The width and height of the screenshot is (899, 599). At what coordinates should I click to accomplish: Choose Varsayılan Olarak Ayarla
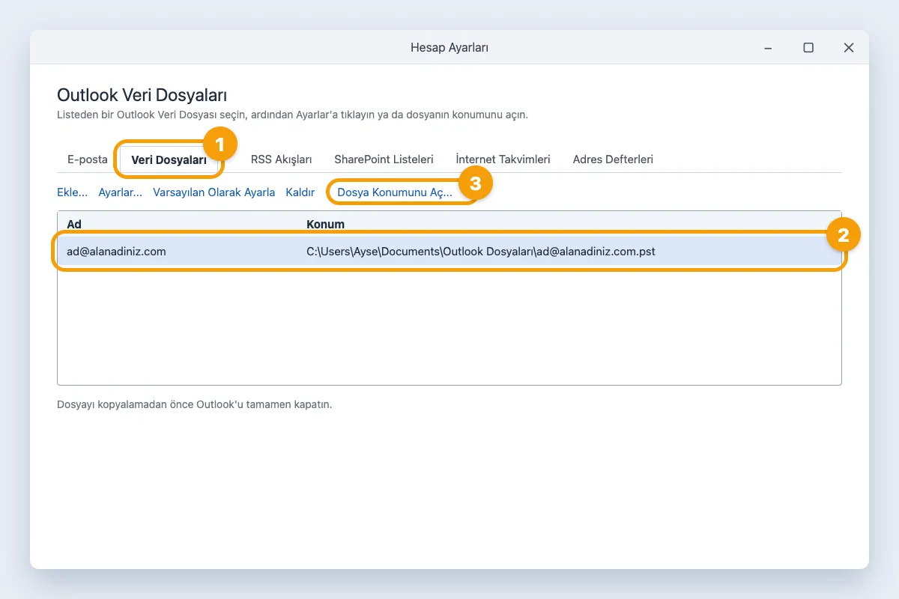click(214, 192)
